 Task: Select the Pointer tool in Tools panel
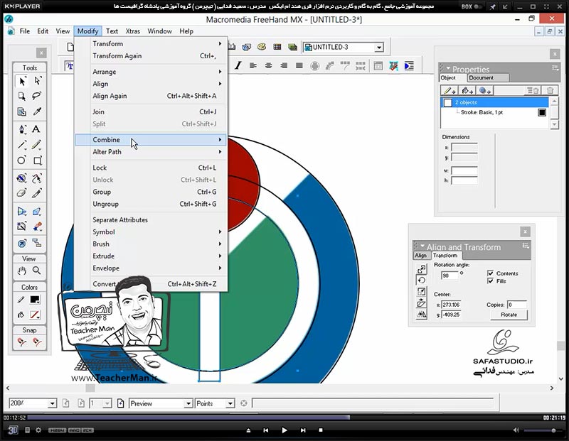pos(22,81)
